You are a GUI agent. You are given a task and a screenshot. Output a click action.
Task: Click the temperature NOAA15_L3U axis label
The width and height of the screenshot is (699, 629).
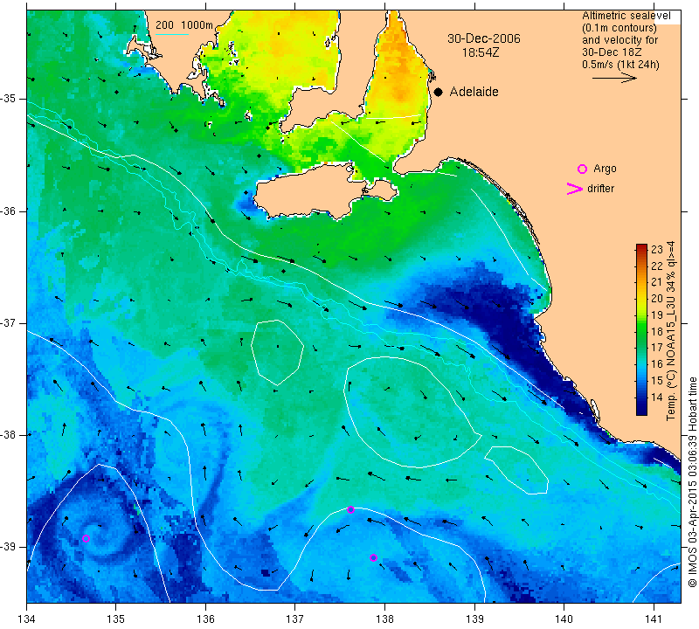[x=671, y=331]
